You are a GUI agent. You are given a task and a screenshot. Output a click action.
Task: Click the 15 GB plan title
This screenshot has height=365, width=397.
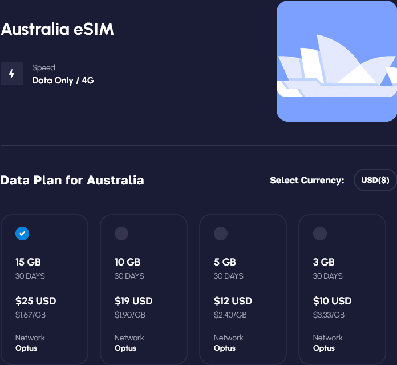click(28, 262)
